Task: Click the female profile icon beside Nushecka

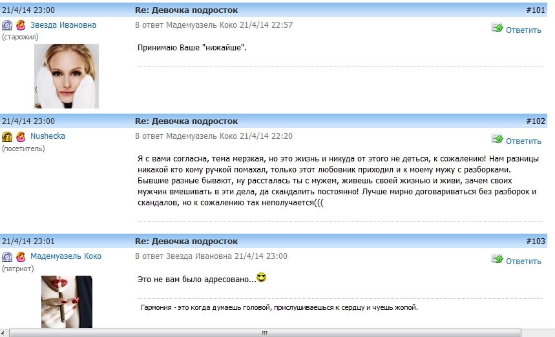Action: [x=21, y=137]
